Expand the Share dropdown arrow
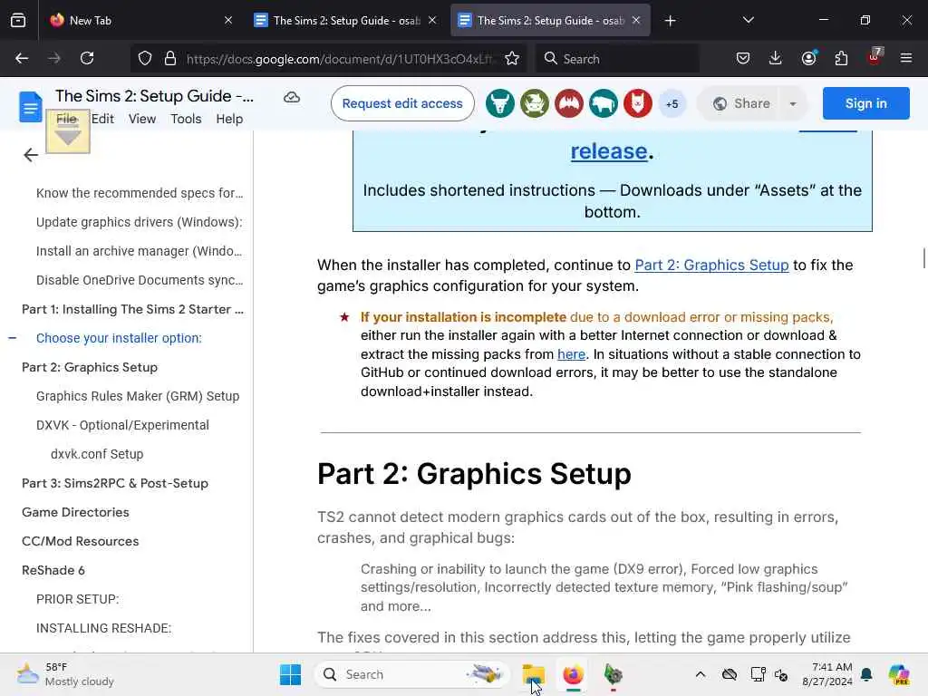The width and height of the screenshot is (928, 696). [x=793, y=104]
